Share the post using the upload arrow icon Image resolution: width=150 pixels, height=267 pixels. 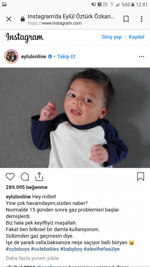[x=39, y=177]
